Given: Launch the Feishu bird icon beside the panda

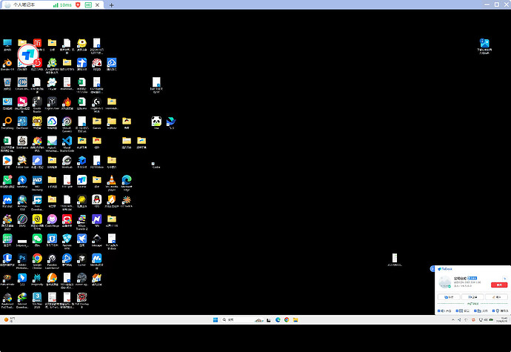Looking at the screenshot, I should [x=171, y=122].
